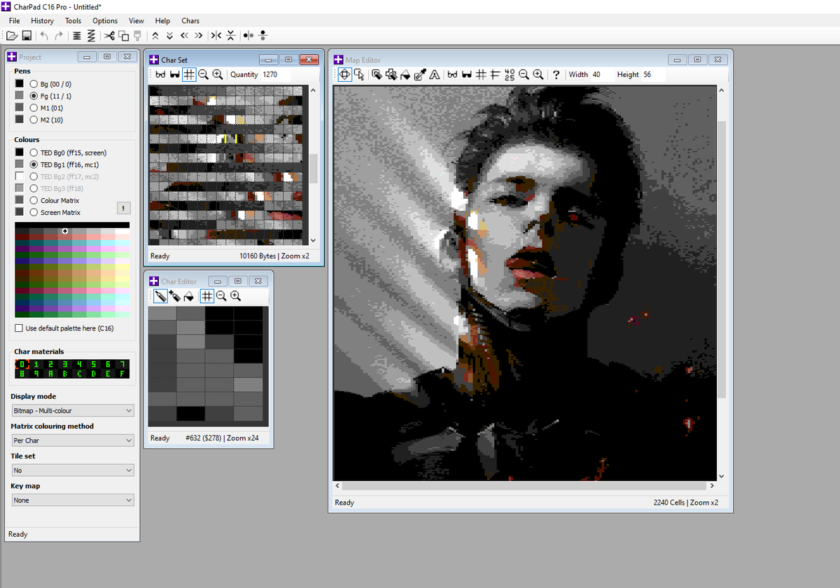Open the Chars menu
Viewport: 840px width, 588px height.
(x=190, y=21)
